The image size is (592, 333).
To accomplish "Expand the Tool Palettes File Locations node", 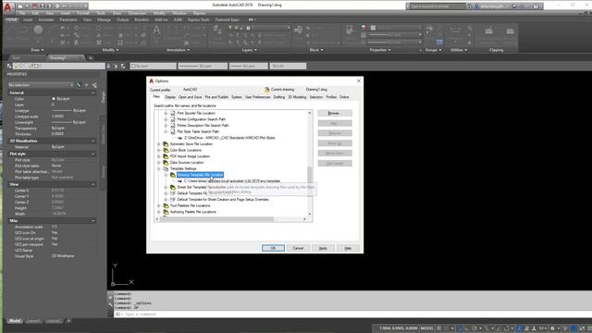I will tap(159, 205).
